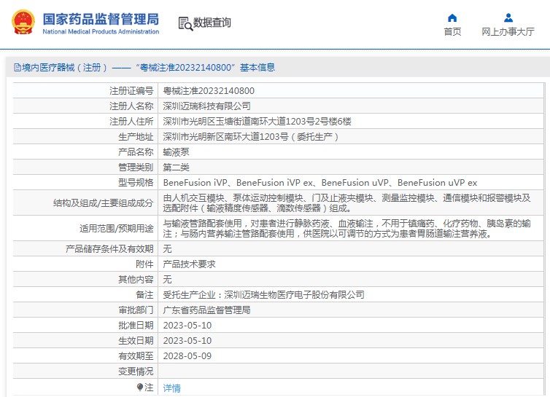
Task: Click the national emblem logo
Action: click(23, 22)
